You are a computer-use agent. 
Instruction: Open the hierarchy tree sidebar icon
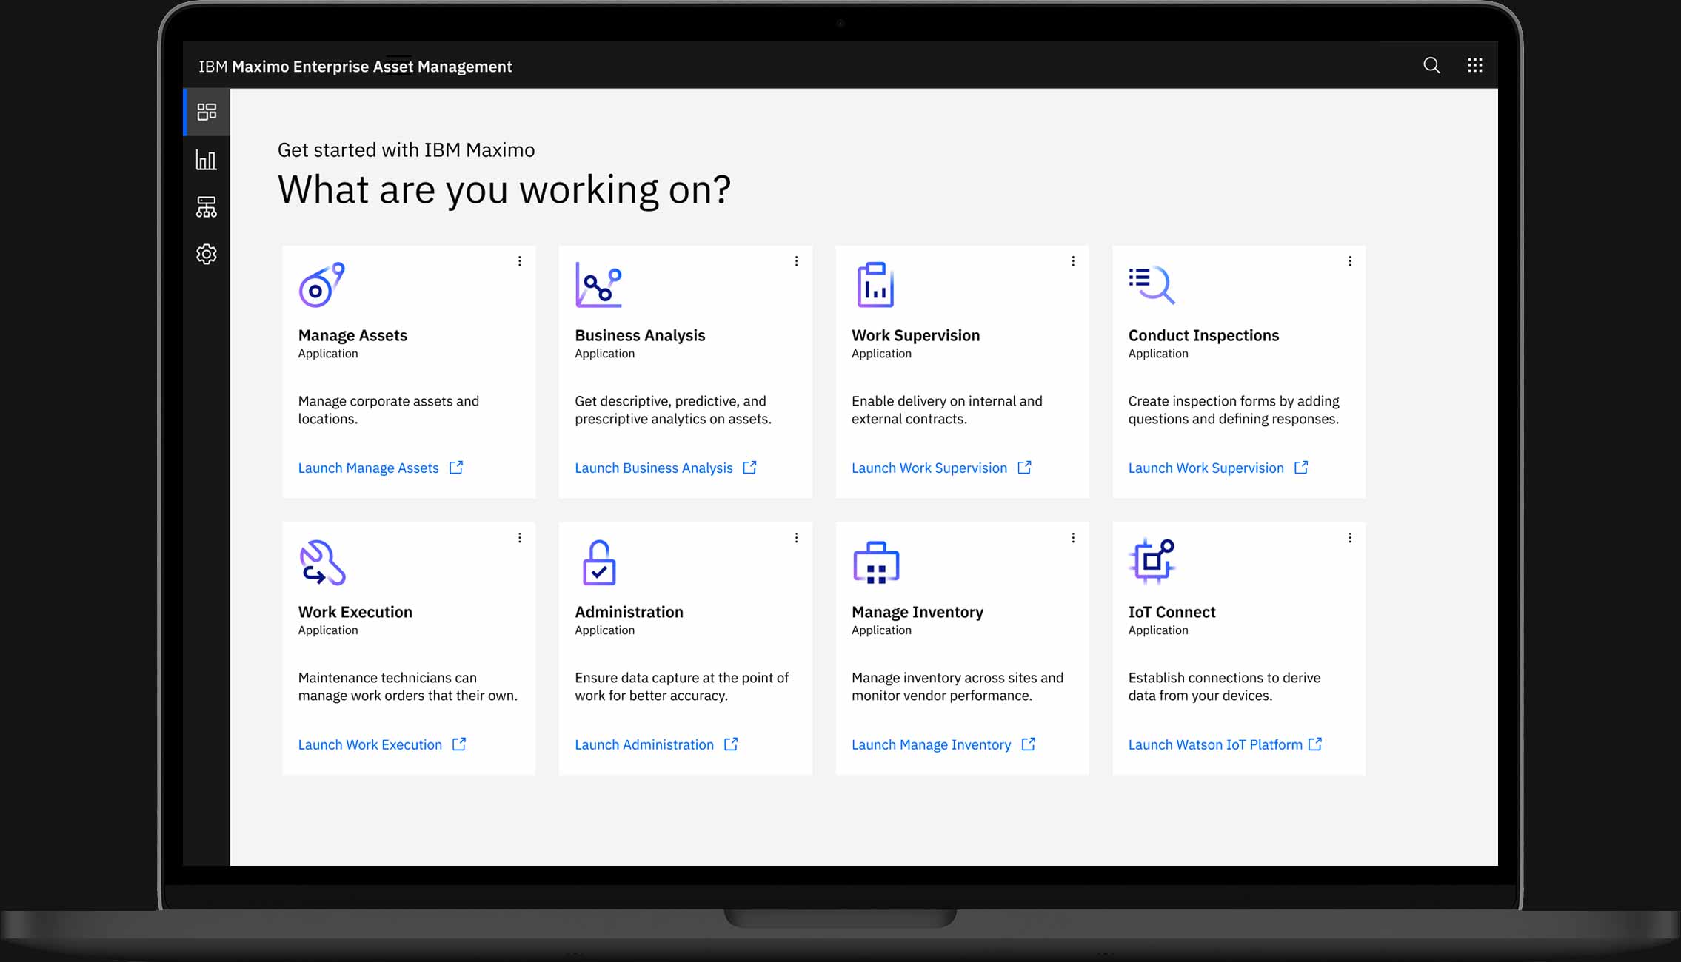click(x=207, y=206)
